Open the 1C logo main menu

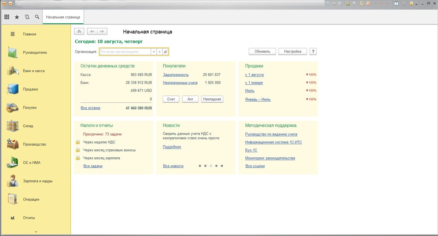[x=3, y=3]
